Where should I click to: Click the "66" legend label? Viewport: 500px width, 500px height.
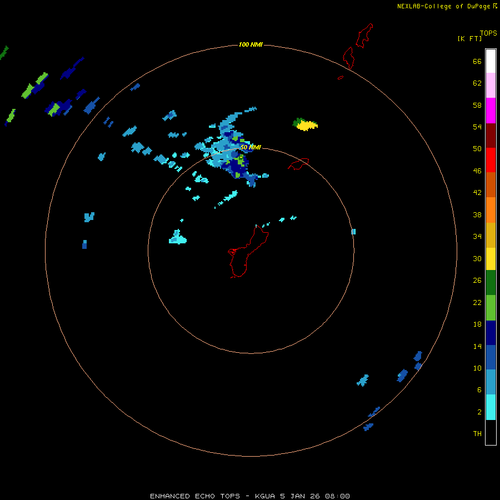(x=477, y=61)
